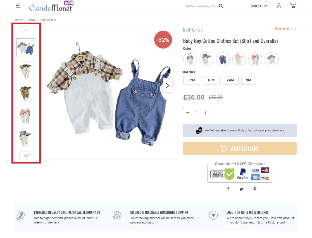The width and height of the screenshot is (312, 238).
Task: Open the shopping cart icon in header
Action: [293, 6]
